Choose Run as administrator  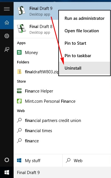pos(85,18)
